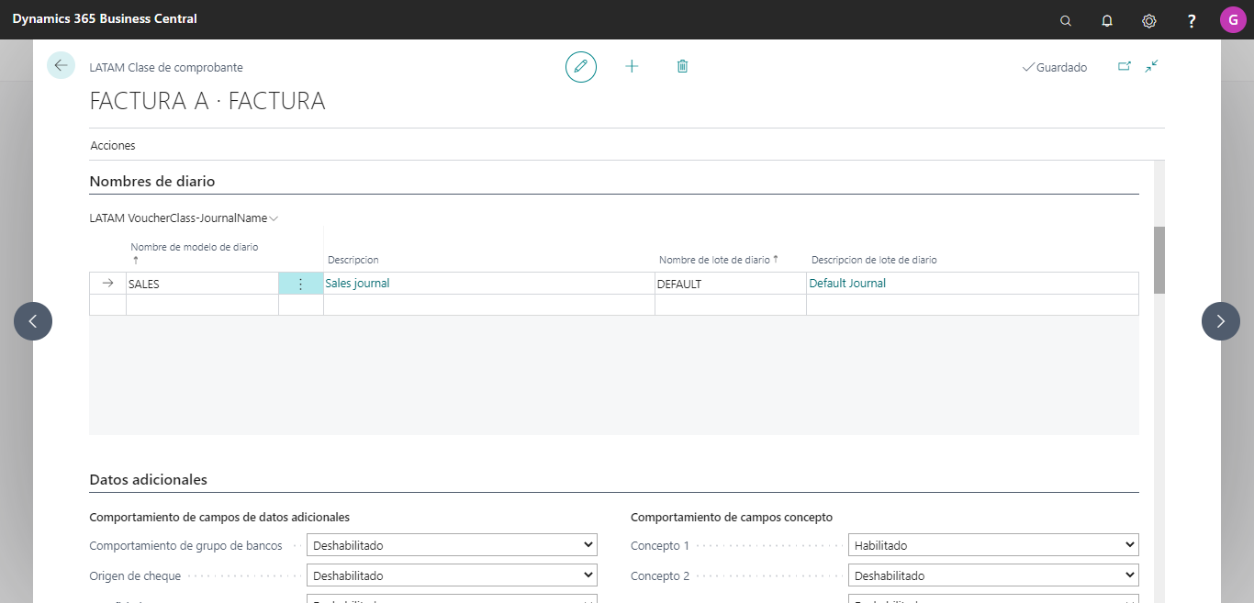Open the user account avatar G
1254x603 pixels.
[x=1233, y=19]
